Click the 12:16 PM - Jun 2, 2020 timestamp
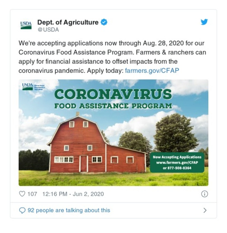227x233 pixels. coord(73,194)
